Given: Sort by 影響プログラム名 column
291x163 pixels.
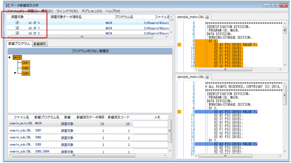Looking at the screenshot, I should coord(47,117).
